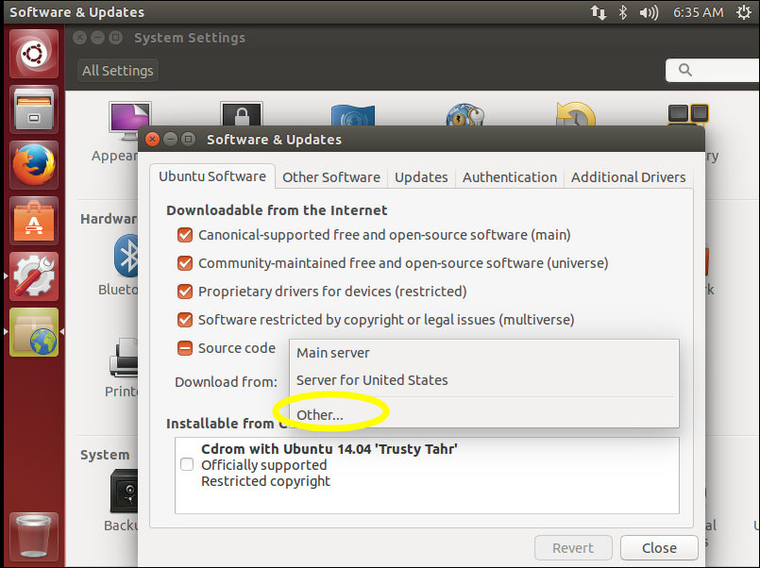Screen dimensions: 760x568
Task: Switch to the Ubuntu Software tab
Action: pyautogui.click(x=212, y=176)
